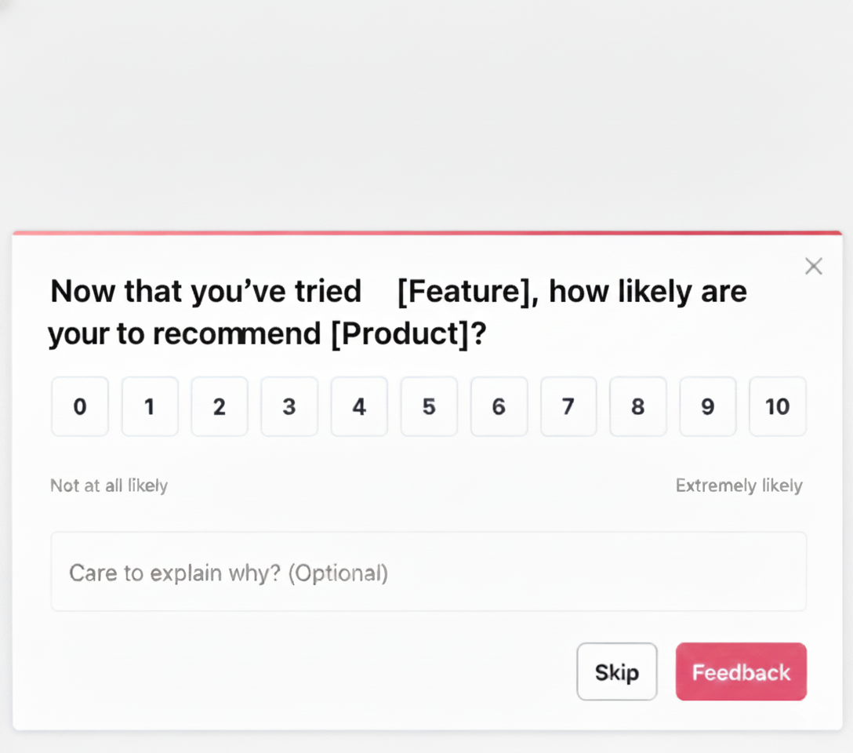Screen dimensions: 853x753
Task: Select rating 8 on the scale
Action: coord(637,406)
